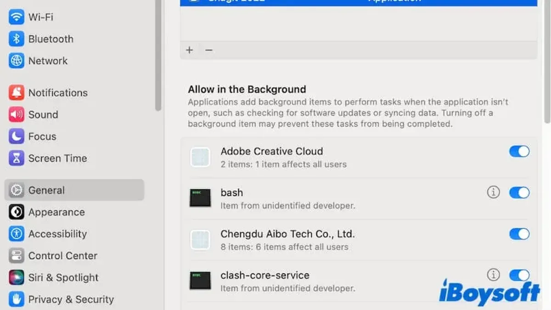
Task: Click the clash-core-service terminal icon
Action: pos(200,281)
